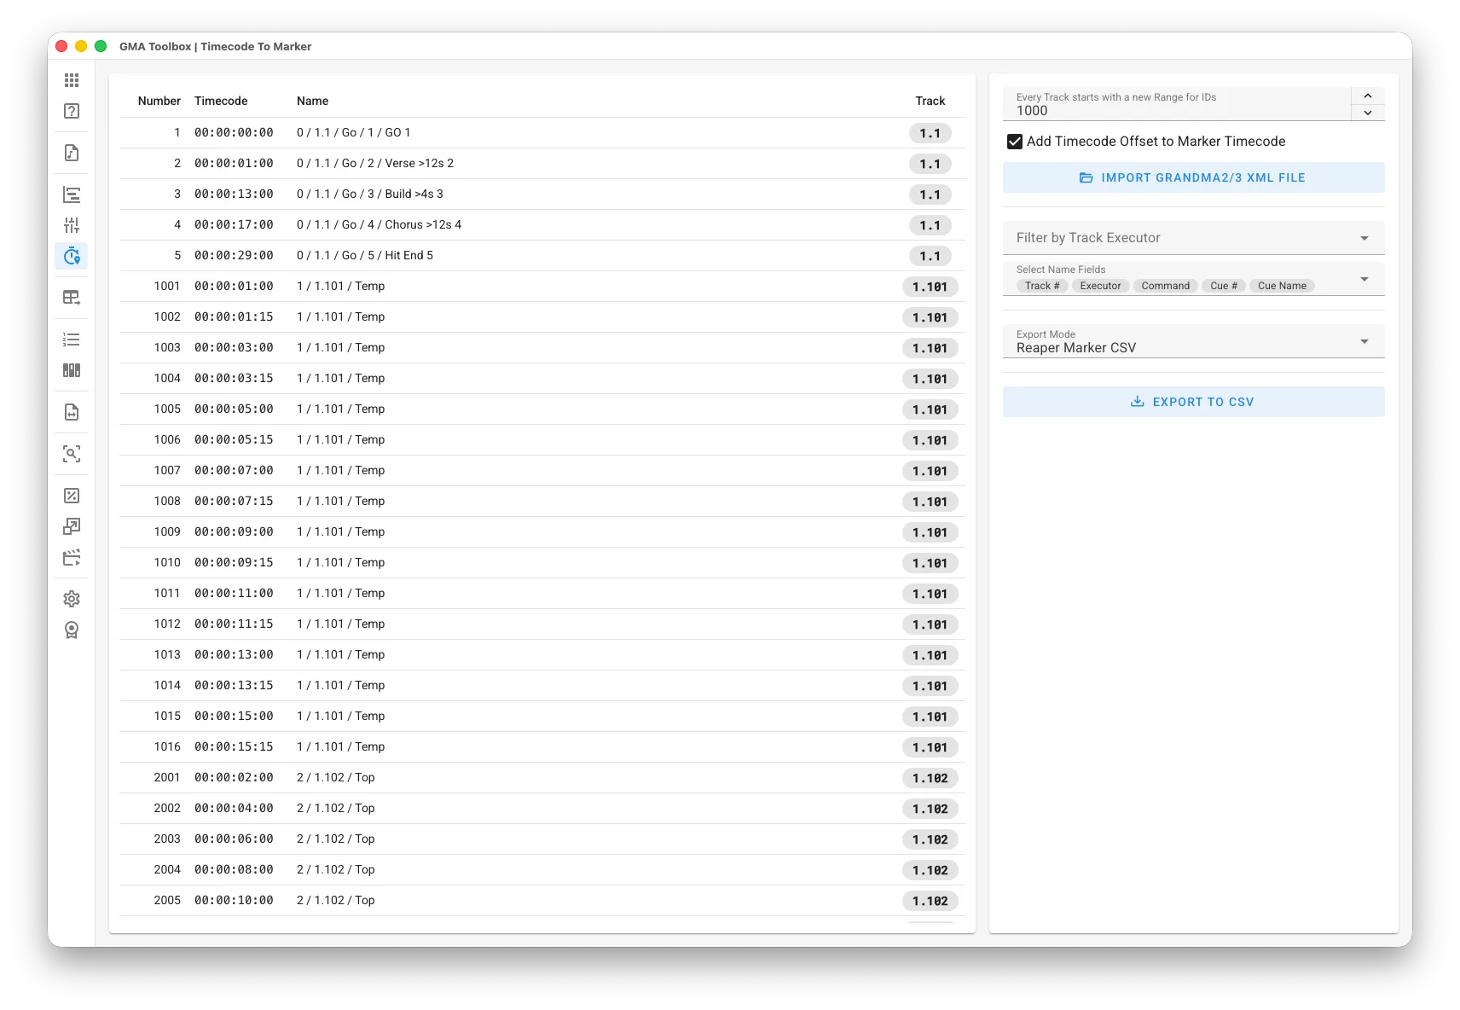The width and height of the screenshot is (1460, 1010).
Task: Open the apps grid in the sidebar
Action: click(72, 79)
